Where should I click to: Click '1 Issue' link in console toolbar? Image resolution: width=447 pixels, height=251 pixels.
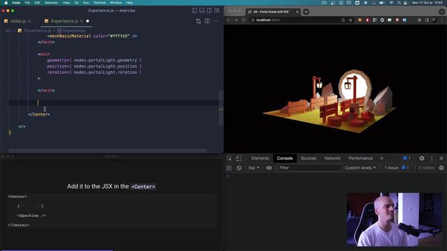397,168
